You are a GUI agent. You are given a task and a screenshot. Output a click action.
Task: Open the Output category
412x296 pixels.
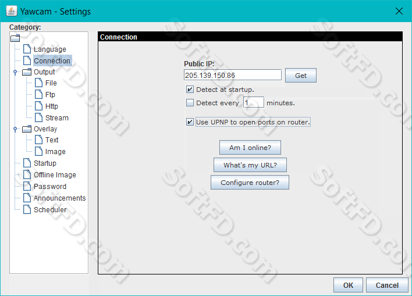pos(44,72)
